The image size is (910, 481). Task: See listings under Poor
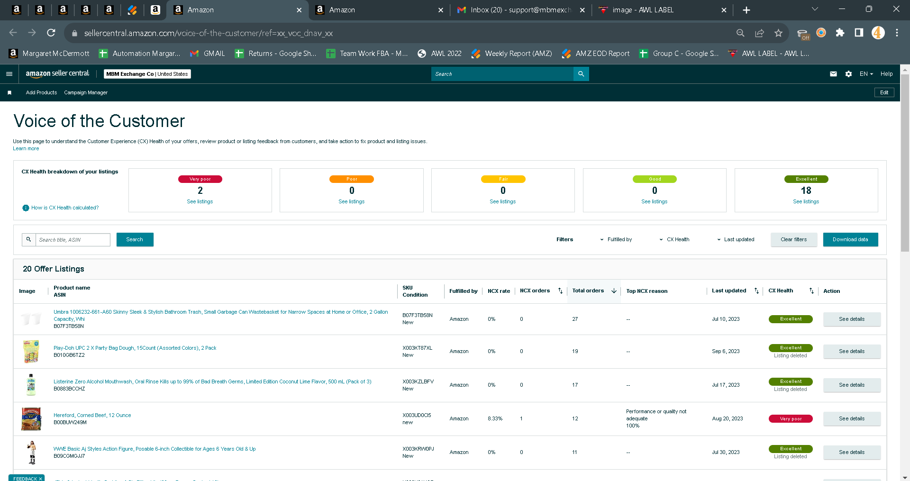352,202
